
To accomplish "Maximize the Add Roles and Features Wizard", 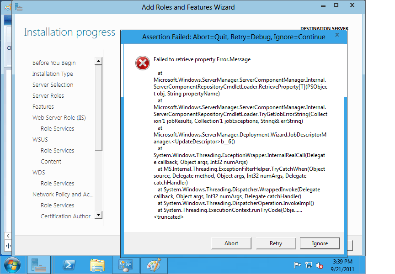I will (x=336, y=5).
